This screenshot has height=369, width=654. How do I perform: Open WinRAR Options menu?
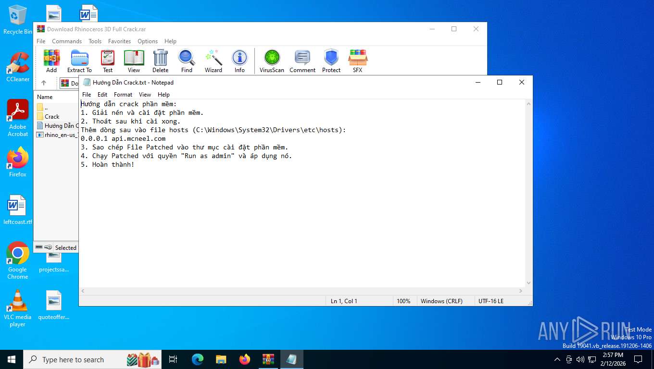click(x=148, y=41)
